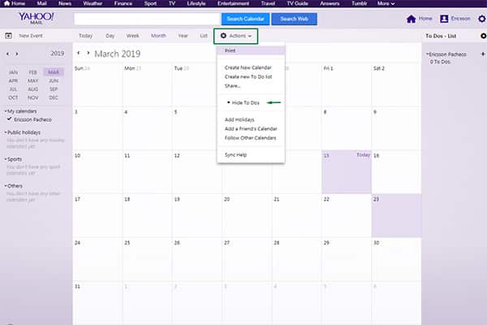Select AUG in the mini calendar

coord(33,89)
